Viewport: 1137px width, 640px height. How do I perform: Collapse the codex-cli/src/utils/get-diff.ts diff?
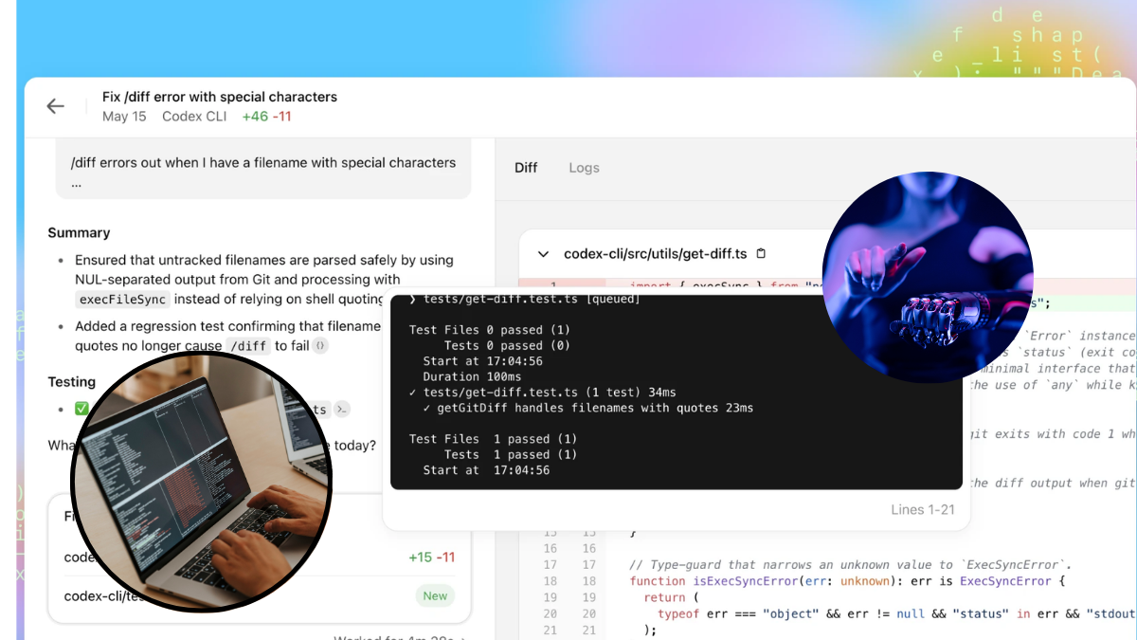542,253
